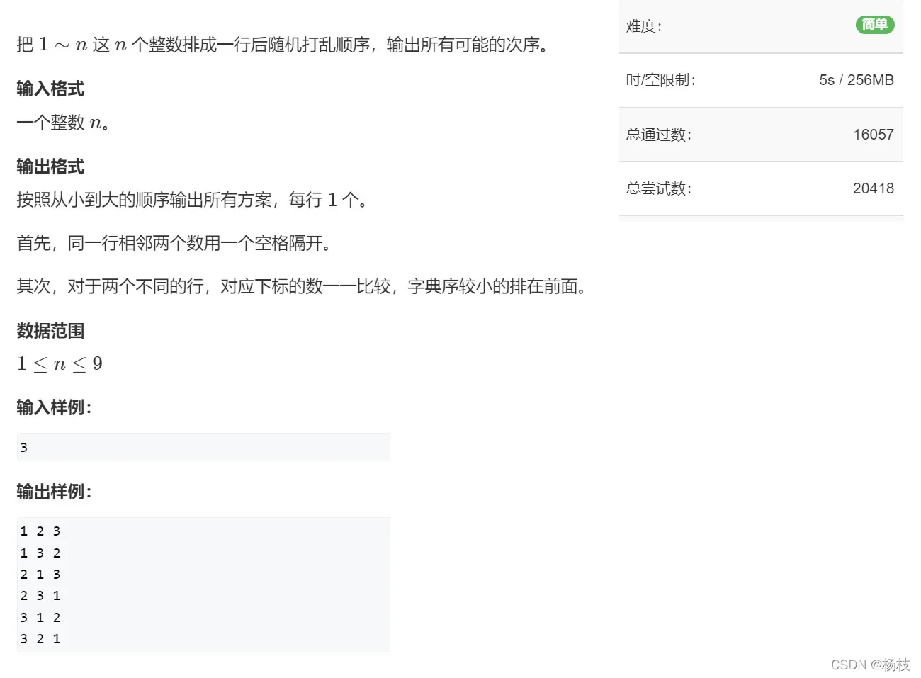
Task: Click the 数据范围 heading
Action: (50, 331)
